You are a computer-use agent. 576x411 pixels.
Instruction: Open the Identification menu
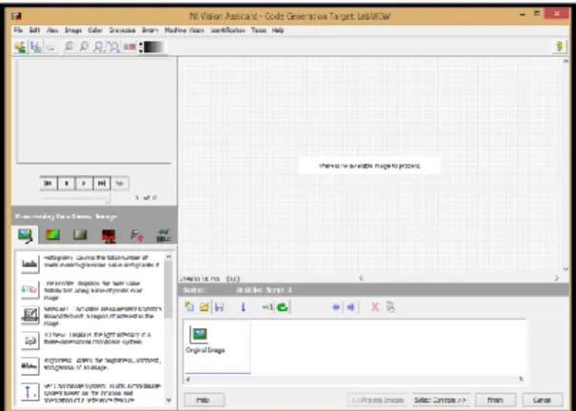(x=228, y=30)
